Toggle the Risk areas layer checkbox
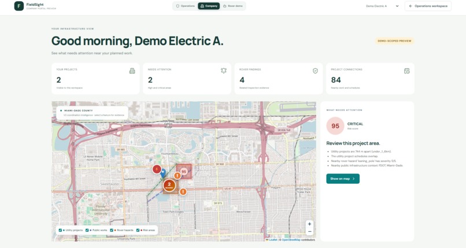 coord(138,230)
